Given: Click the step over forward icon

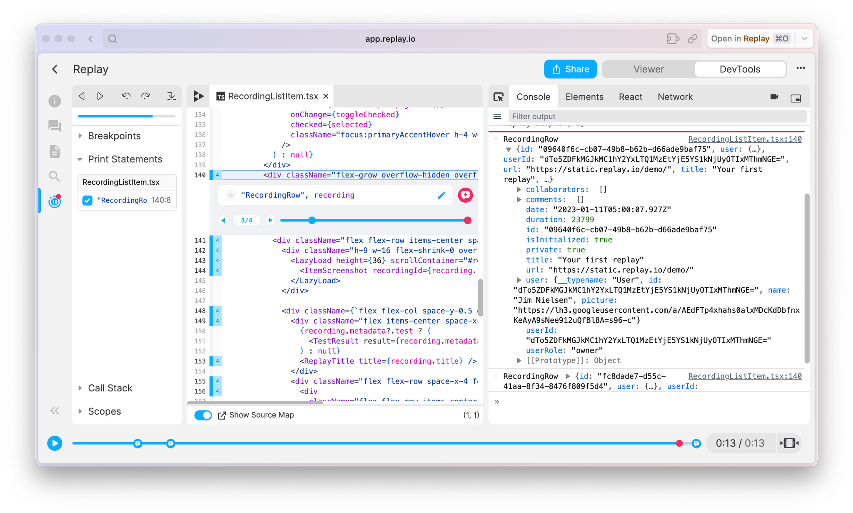Looking at the screenshot, I should point(145,96).
